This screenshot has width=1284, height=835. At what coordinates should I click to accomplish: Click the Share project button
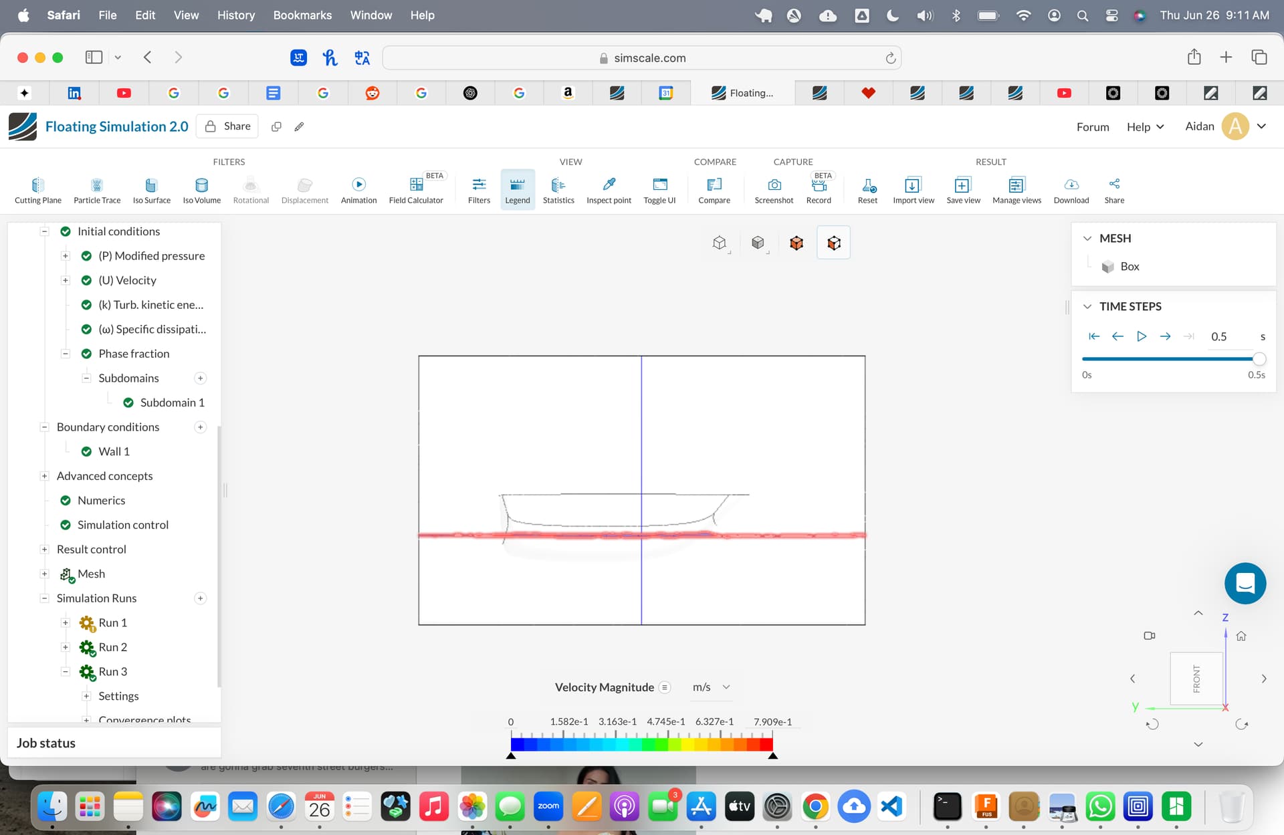pyautogui.click(x=227, y=126)
